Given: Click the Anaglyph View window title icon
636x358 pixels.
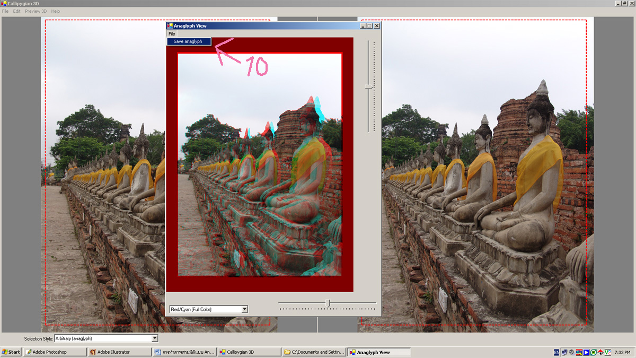Looking at the screenshot, I should click(x=170, y=25).
